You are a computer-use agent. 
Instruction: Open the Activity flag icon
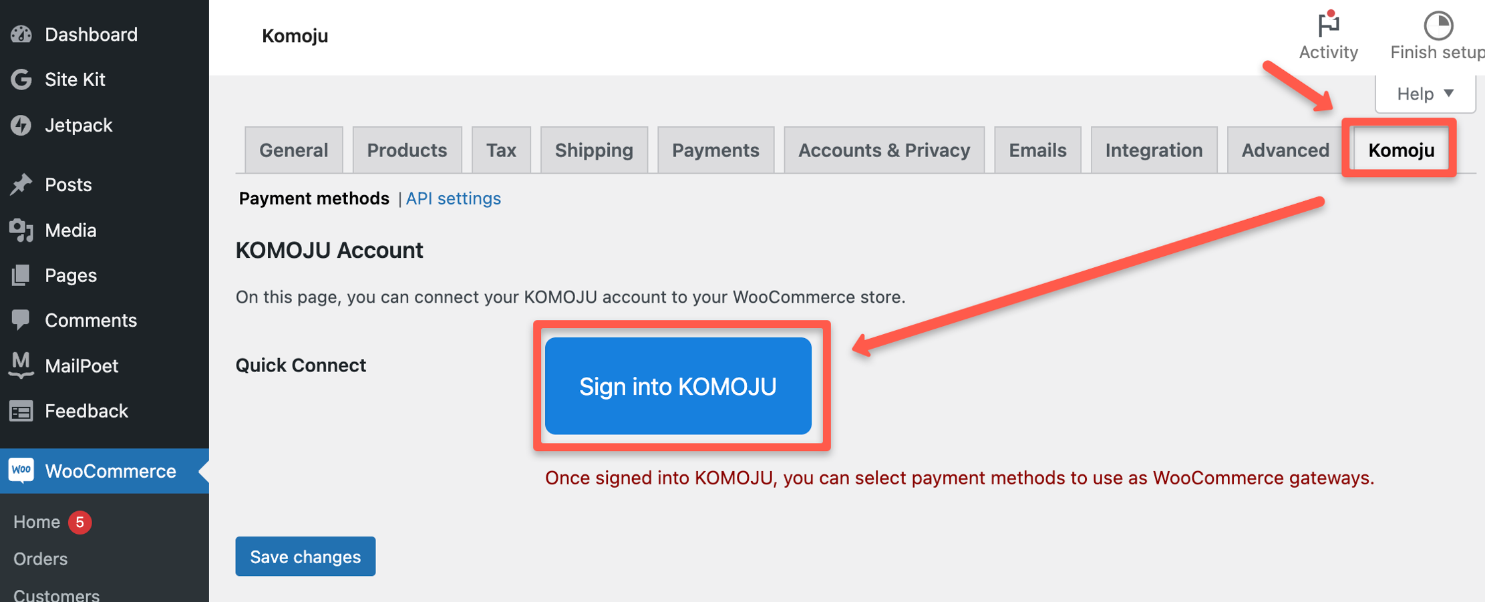1328,25
